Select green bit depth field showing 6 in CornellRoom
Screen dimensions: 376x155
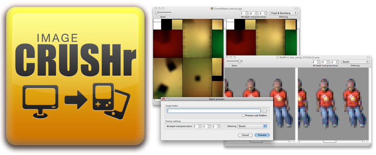[x=252, y=13]
